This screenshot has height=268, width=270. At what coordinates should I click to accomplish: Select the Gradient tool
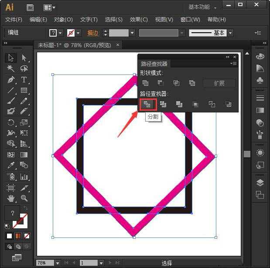pos(24,155)
